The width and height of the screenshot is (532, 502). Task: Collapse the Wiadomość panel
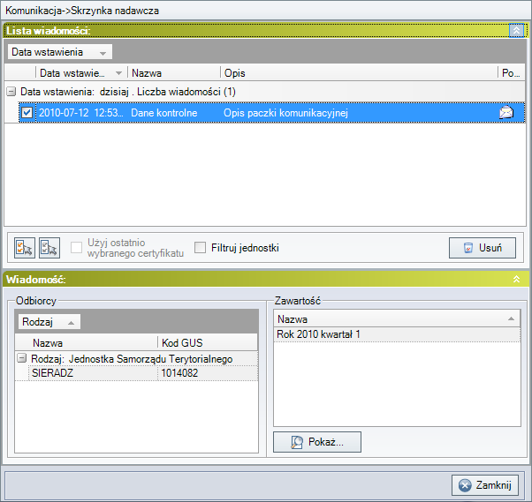pos(516,279)
